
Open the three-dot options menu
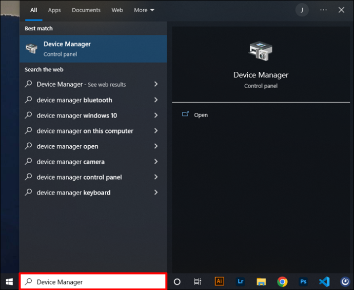(x=323, y=10)
